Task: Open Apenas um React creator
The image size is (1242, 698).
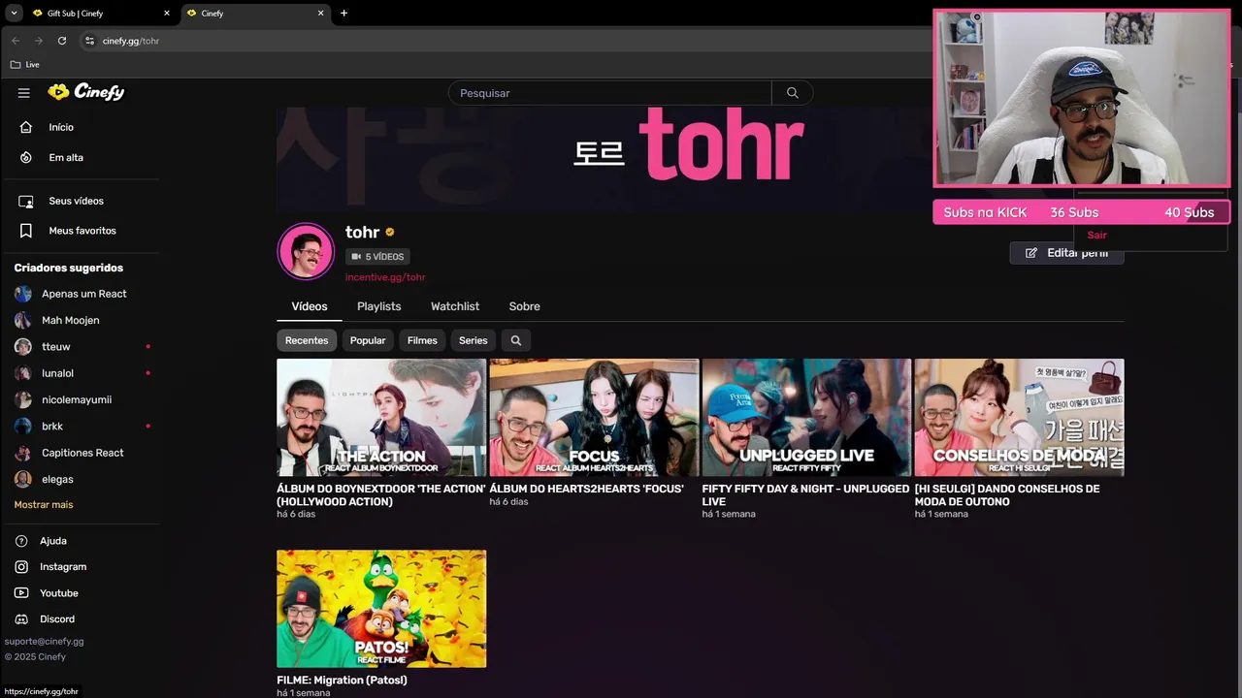Action: (x=83, y=294)
